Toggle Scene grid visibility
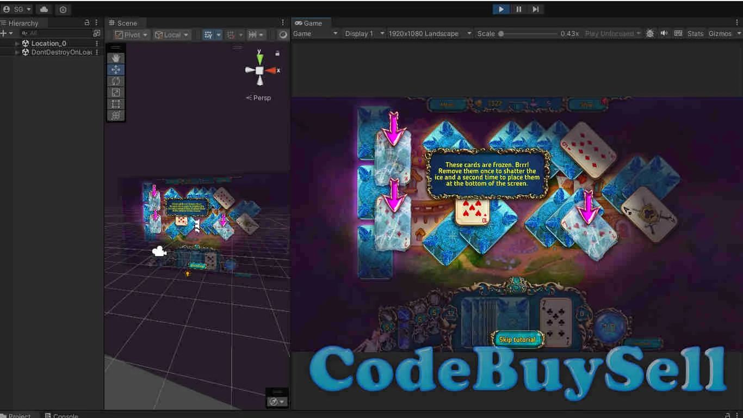Image resolution: width=743 pixels, height=418 pixels. coord(208,34)
